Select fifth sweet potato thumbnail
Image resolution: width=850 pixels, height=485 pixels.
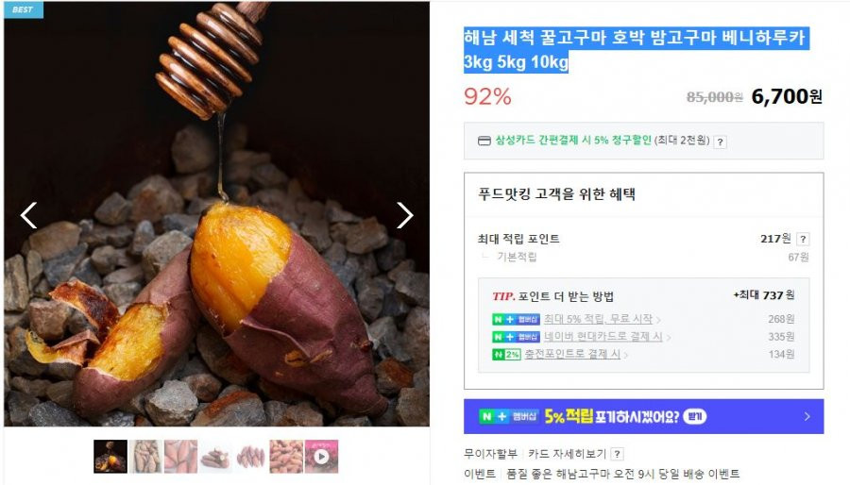251,457
